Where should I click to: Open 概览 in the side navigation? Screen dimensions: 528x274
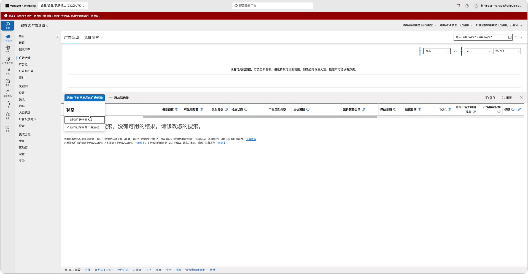(x=22, y=36)
